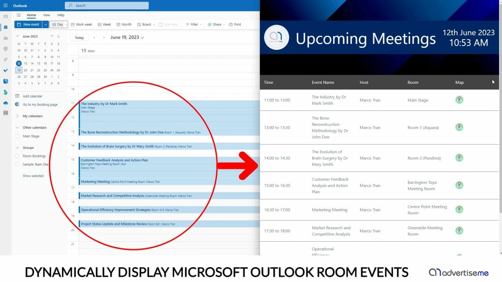Open the People icon in left rail

5,38
